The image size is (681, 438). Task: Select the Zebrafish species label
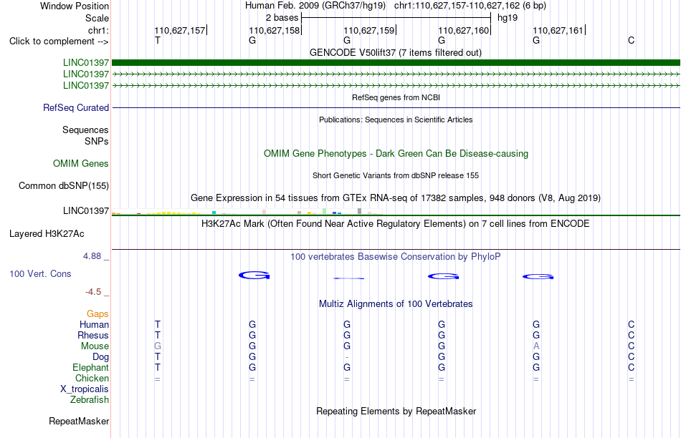click(90, 399)
